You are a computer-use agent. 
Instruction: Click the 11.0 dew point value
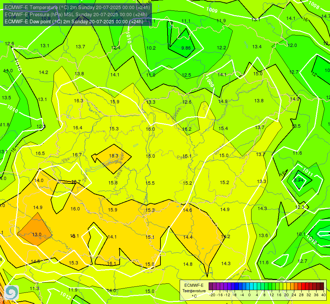tap(8, 71)
